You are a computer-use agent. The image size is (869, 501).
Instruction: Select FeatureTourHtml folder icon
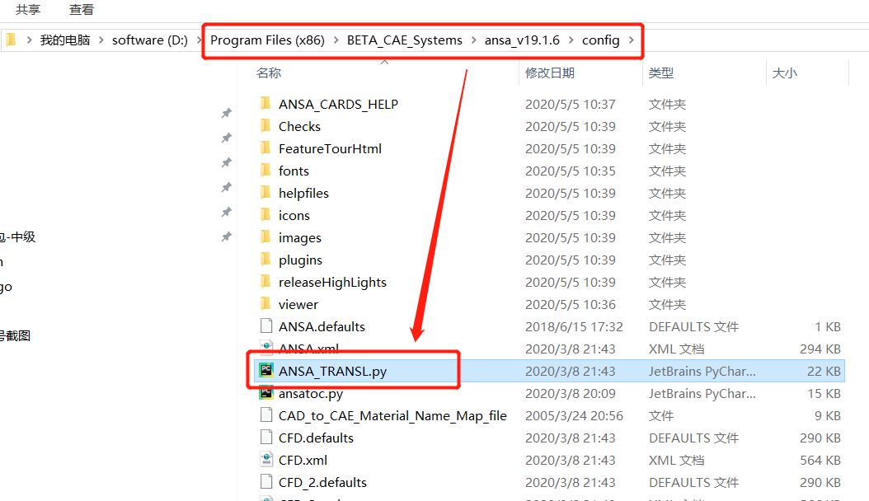266,147
